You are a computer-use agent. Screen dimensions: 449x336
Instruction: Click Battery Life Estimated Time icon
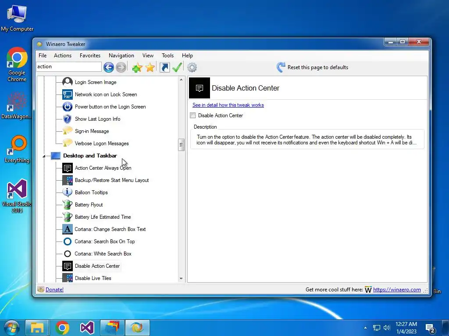click(68, 217)
